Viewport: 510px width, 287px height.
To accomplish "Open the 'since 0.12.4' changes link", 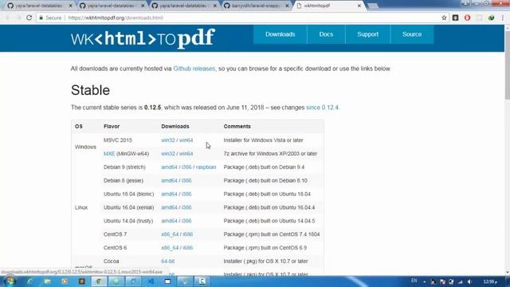I will 322,108.
